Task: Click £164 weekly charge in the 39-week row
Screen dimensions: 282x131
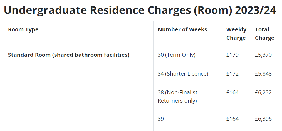Action: pos(232,119)
